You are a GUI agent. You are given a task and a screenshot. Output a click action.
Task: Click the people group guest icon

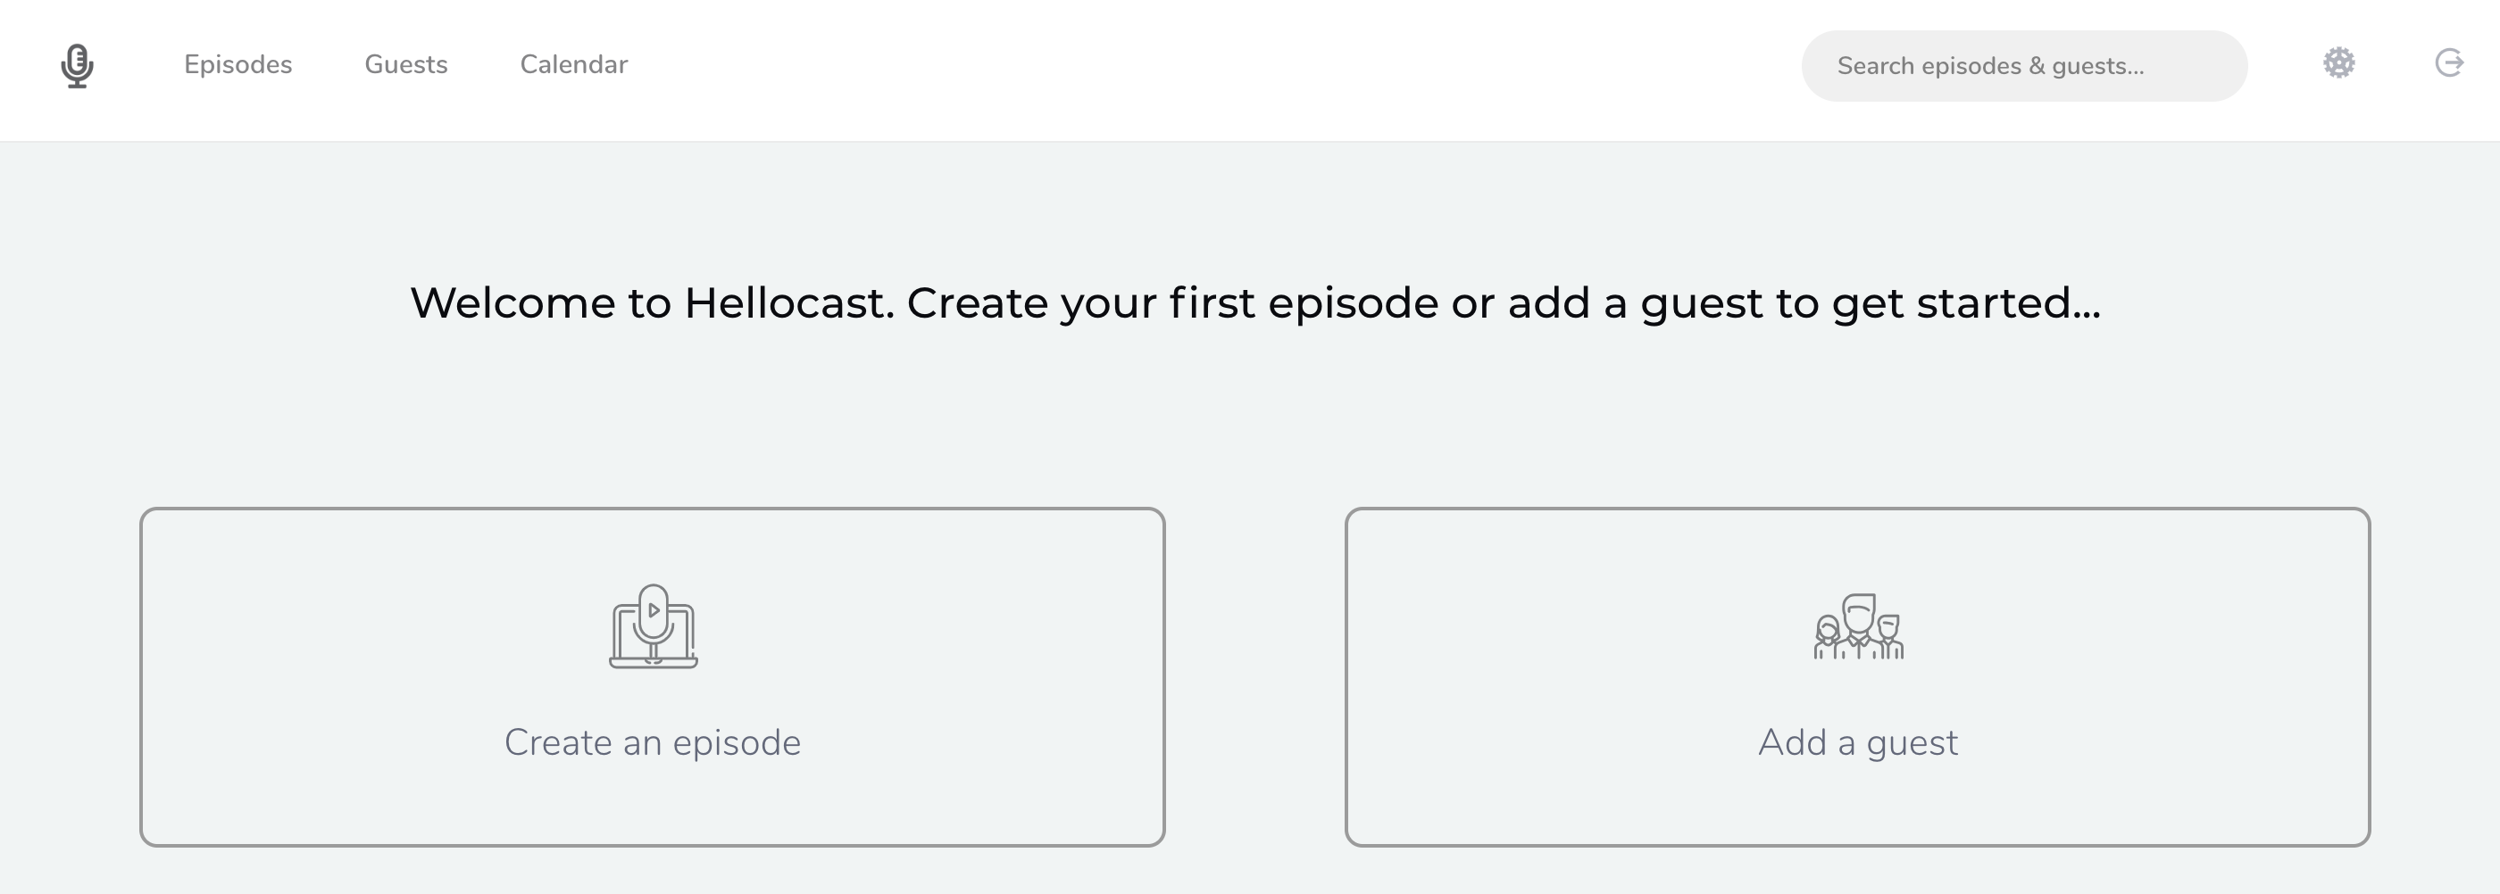[1859, 627]
